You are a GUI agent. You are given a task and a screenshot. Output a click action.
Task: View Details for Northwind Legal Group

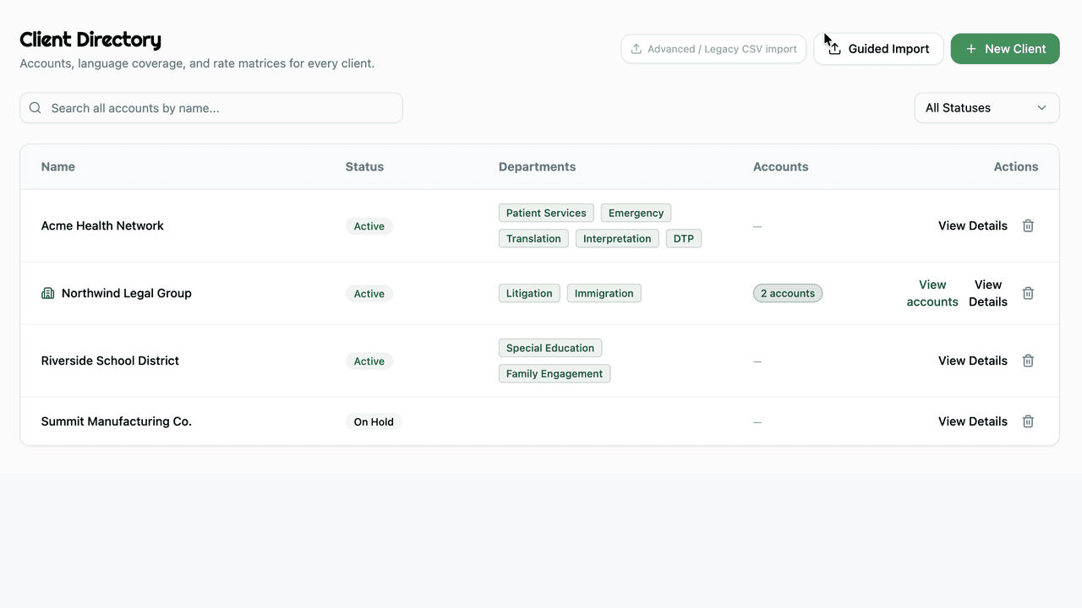click(x=987, y=293)
